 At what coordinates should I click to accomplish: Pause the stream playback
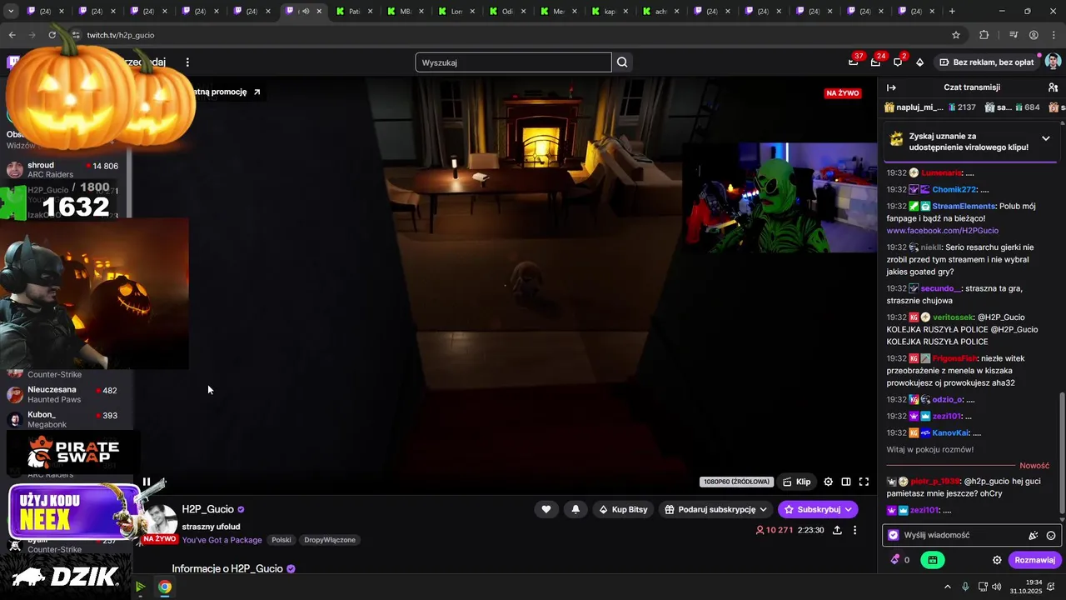[147, 482]
